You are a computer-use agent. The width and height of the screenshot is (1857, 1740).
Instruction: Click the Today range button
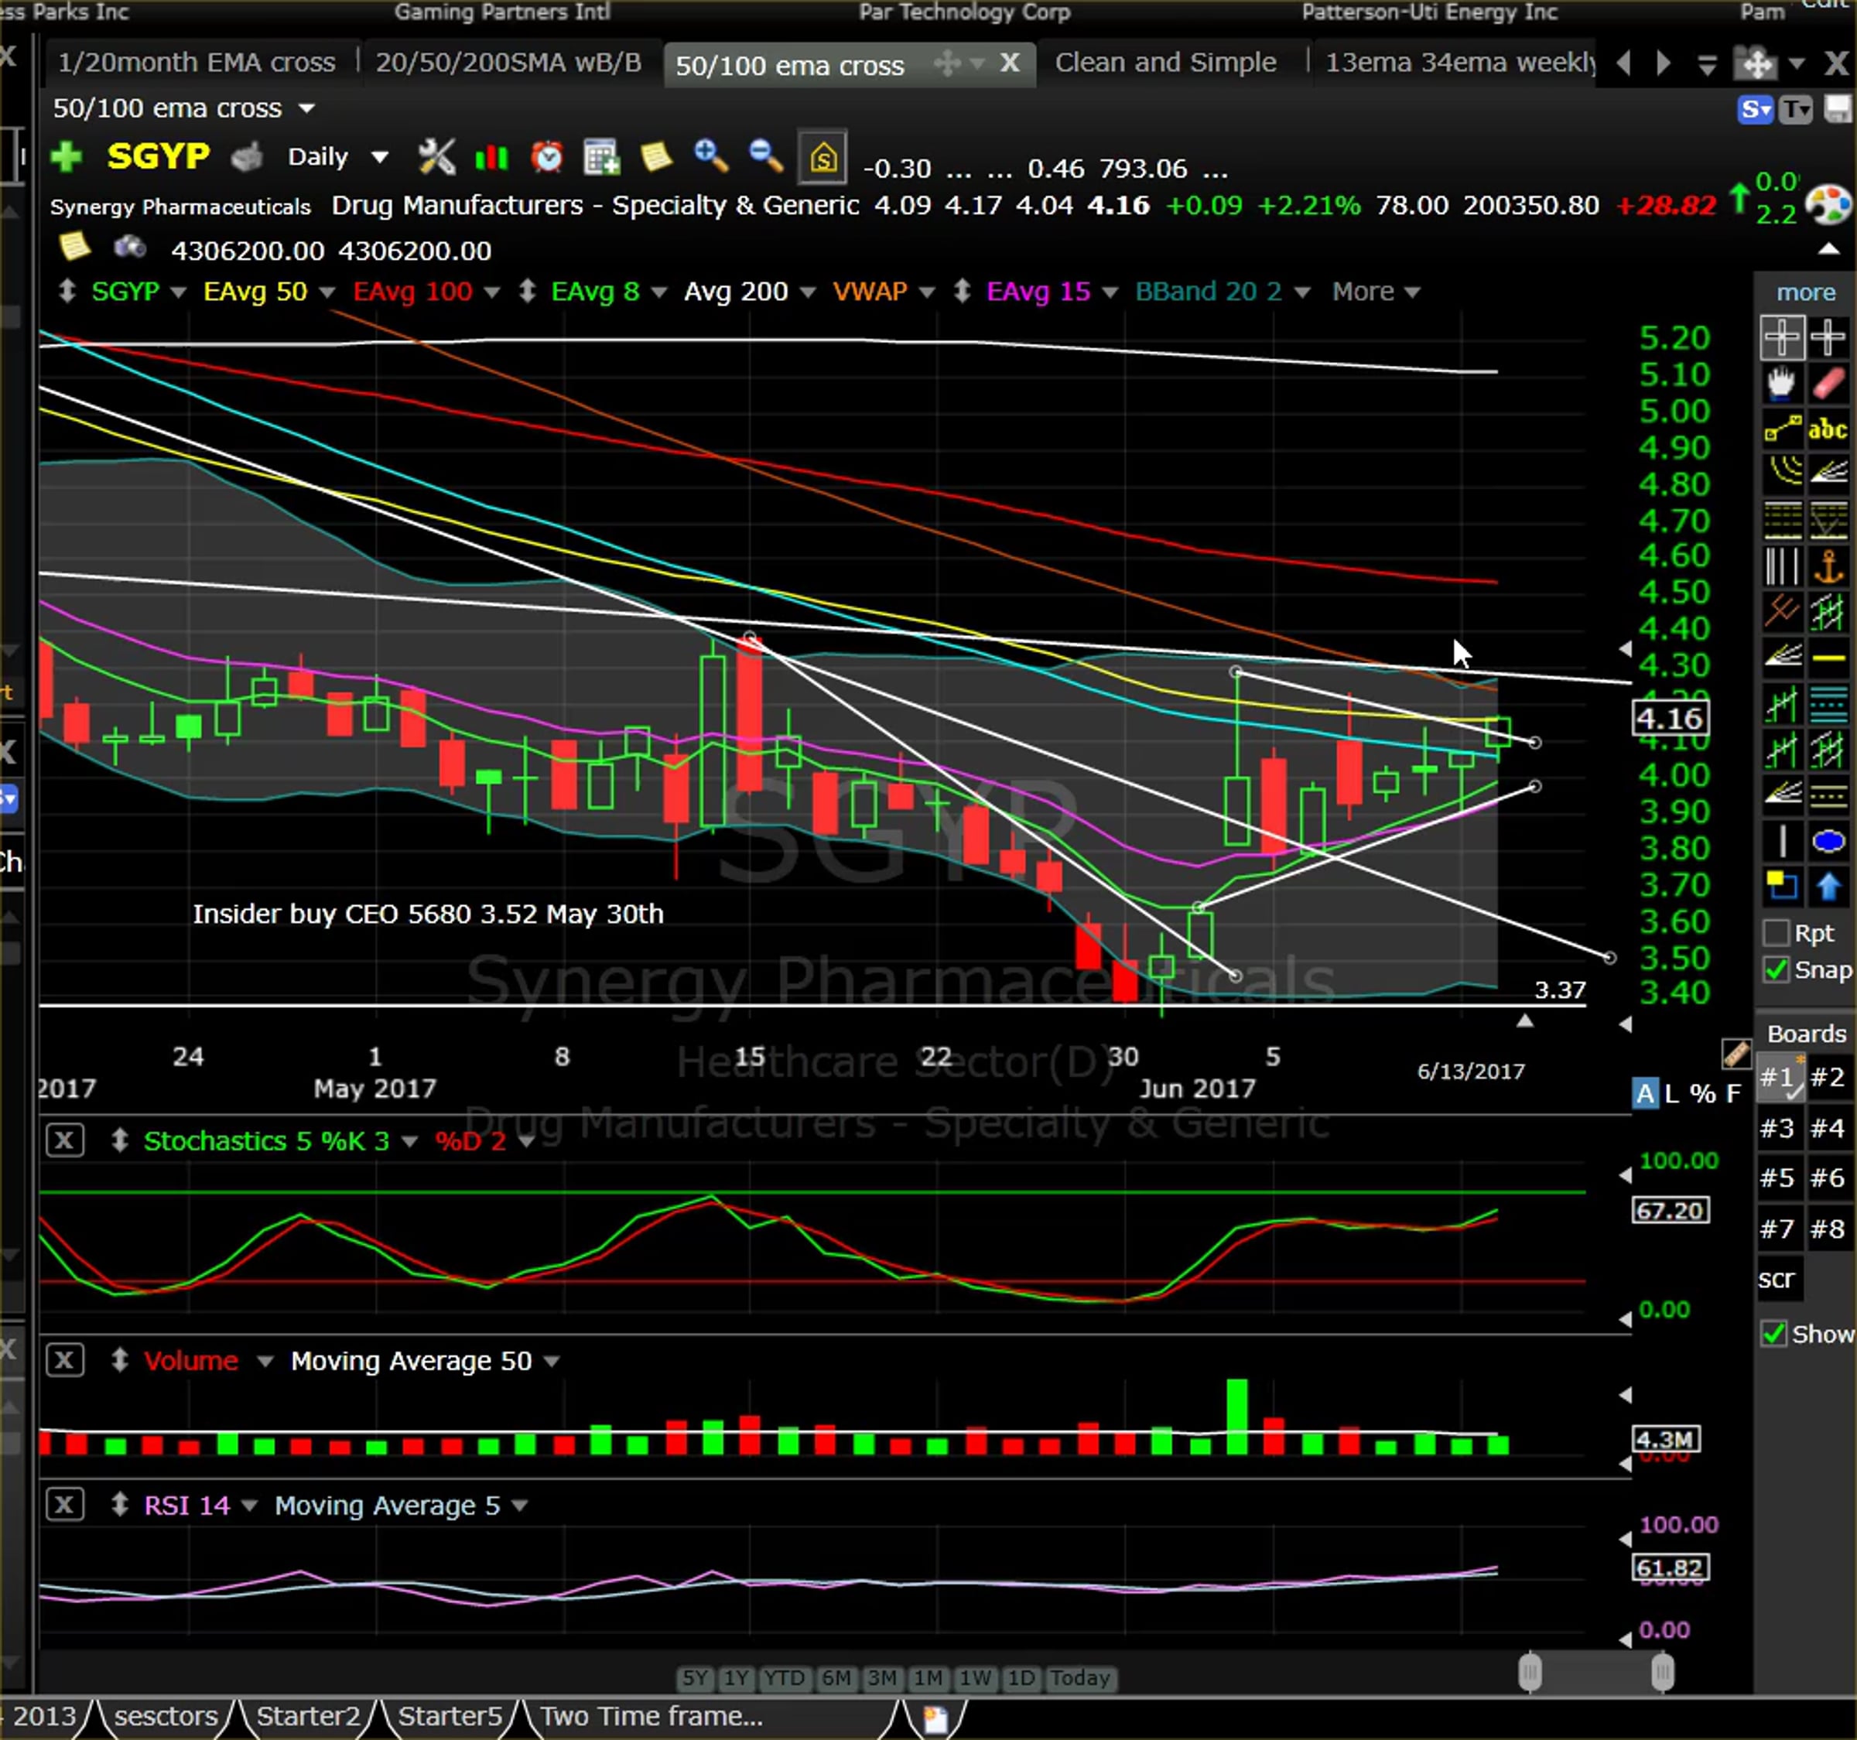[x=1080, y=1678]
